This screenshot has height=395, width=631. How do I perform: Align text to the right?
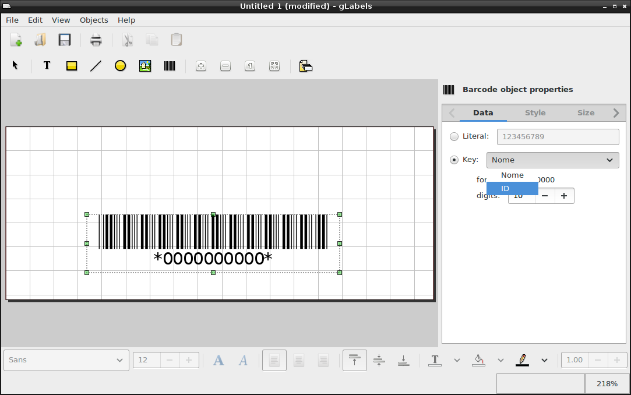click(x=323, y=360)
